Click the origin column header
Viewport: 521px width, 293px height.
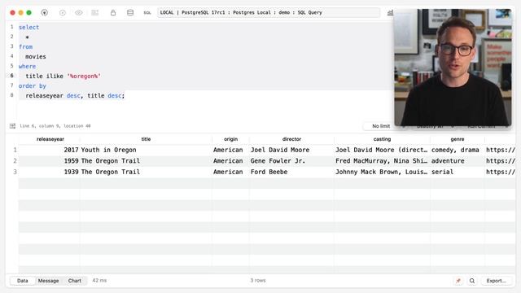click(x=230, y=139)
